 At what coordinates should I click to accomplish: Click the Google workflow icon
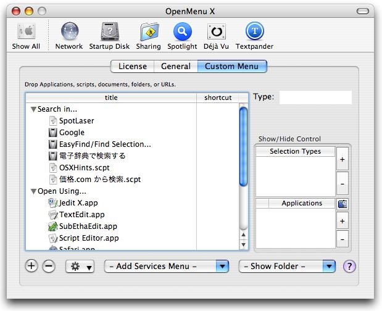(x=53, y=132)
